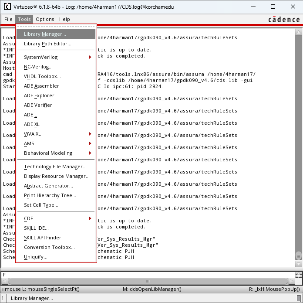Viewport: 303px width, 303px height.
Task: Click the status bar grip icon at right
Action: (299, 298)
